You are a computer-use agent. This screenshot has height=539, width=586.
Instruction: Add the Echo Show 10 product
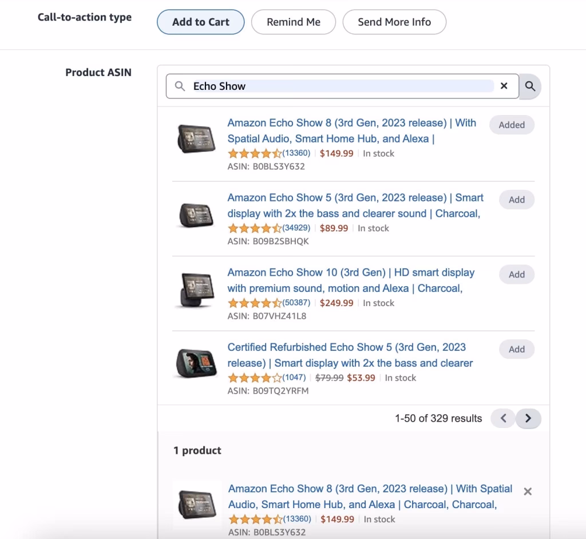coord(517,274)
